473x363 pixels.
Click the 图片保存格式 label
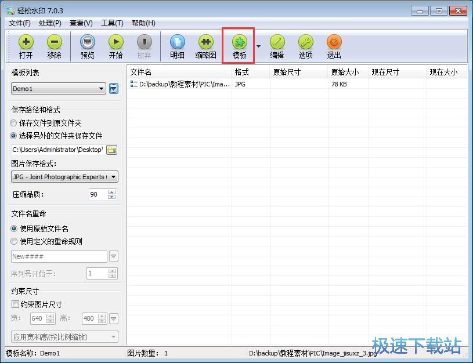tap(34, 164)
